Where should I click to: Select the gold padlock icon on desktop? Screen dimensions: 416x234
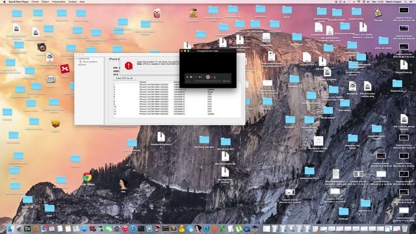(x=378, y=12)
